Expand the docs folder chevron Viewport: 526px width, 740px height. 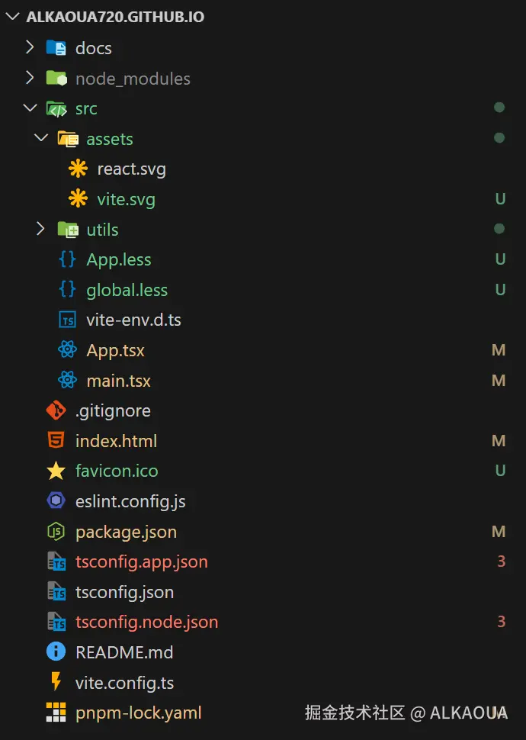coord(30,47)
